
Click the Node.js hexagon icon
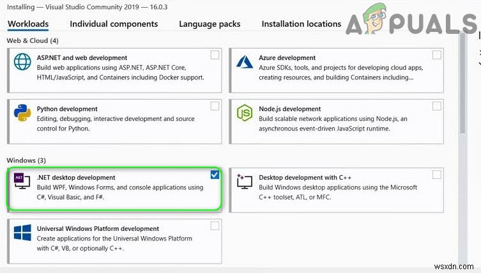tap(245, 113)
